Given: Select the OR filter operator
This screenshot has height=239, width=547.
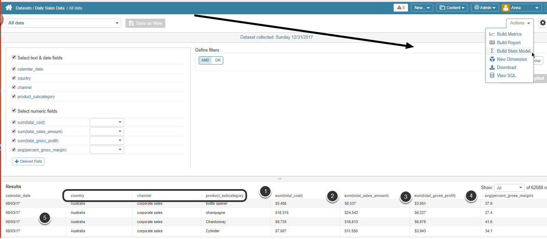Looking at the screenshot, I should [217, 60].
